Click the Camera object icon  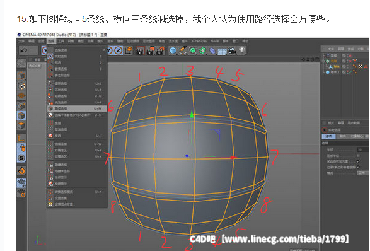pos(232,50)
